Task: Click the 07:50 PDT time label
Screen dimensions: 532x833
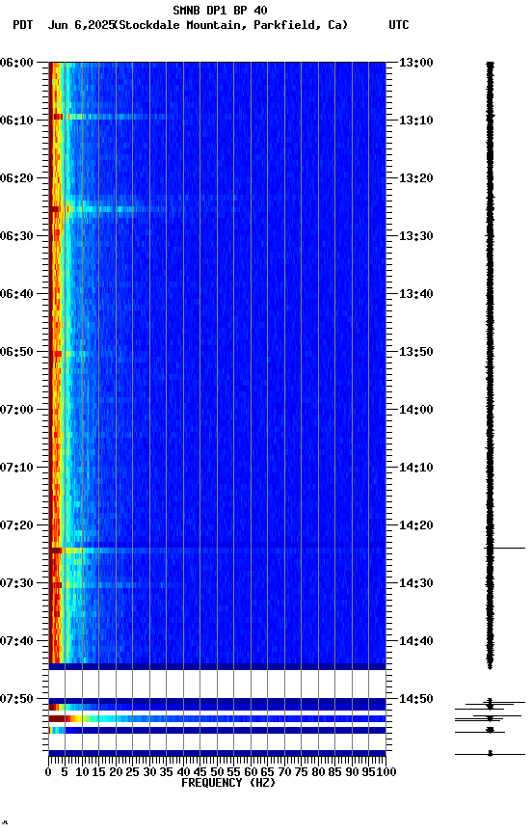Action: coord(16,699)
